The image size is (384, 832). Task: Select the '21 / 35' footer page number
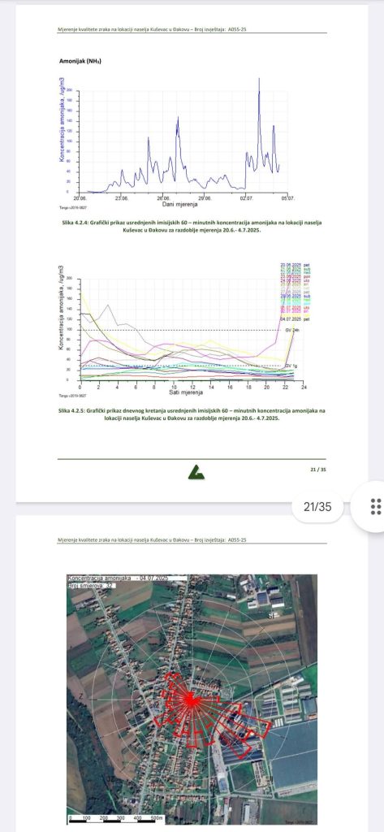319,469
